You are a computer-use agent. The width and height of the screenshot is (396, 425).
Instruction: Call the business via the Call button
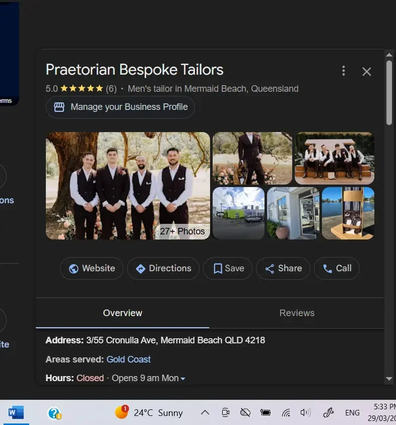pyautogui.click(x=337, y=268)
